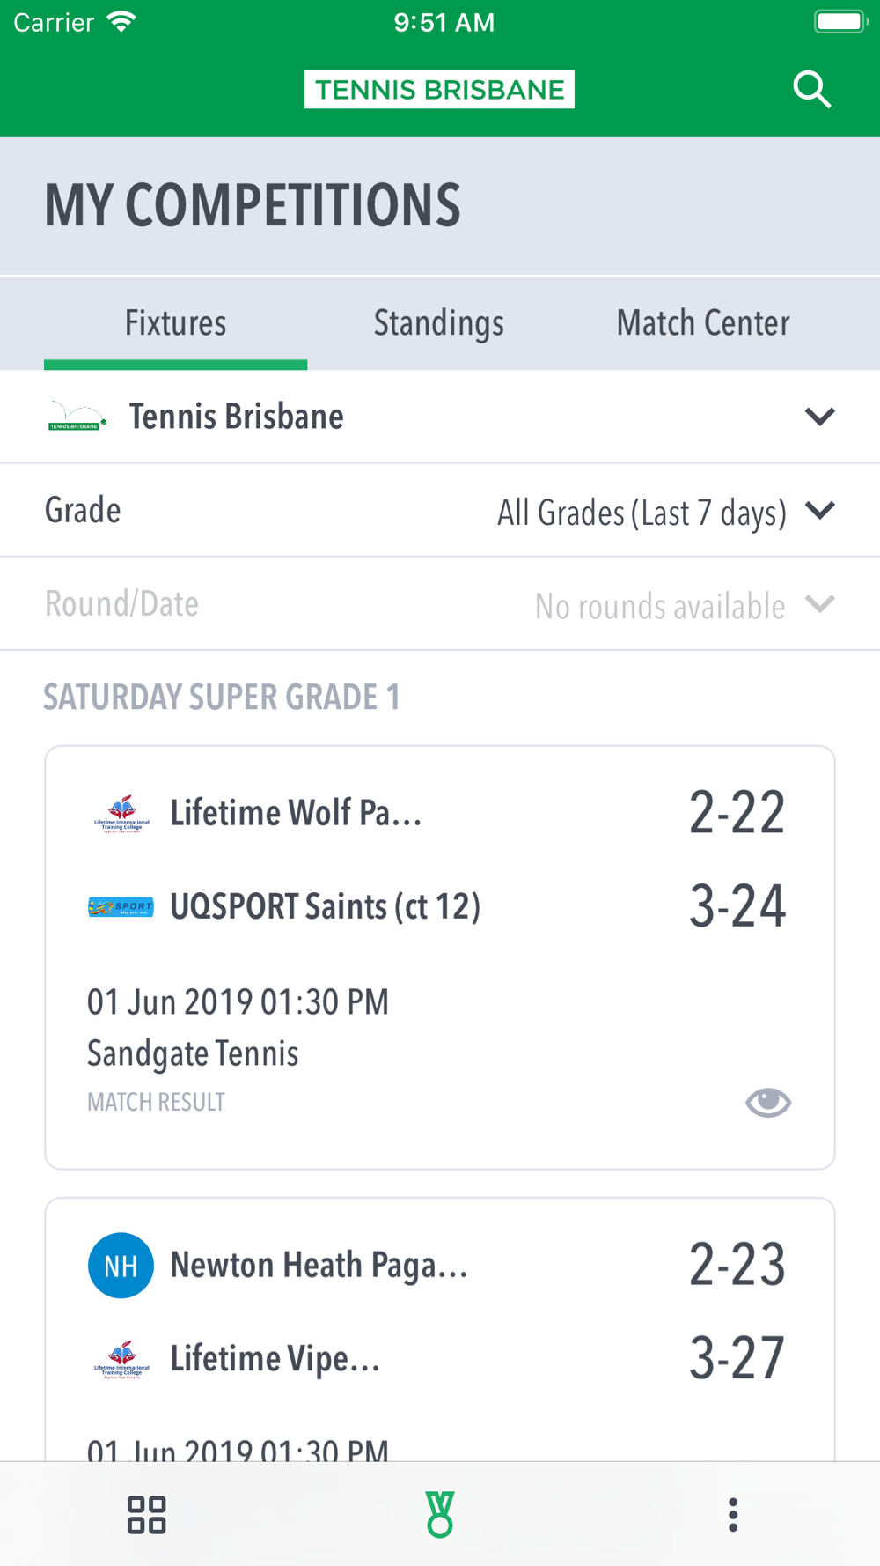Image resolution: width=880 pixels, height=1566 pixels.
Task: Tap the Lifetime Wolf Pack team logo
Action: point(121,813)
